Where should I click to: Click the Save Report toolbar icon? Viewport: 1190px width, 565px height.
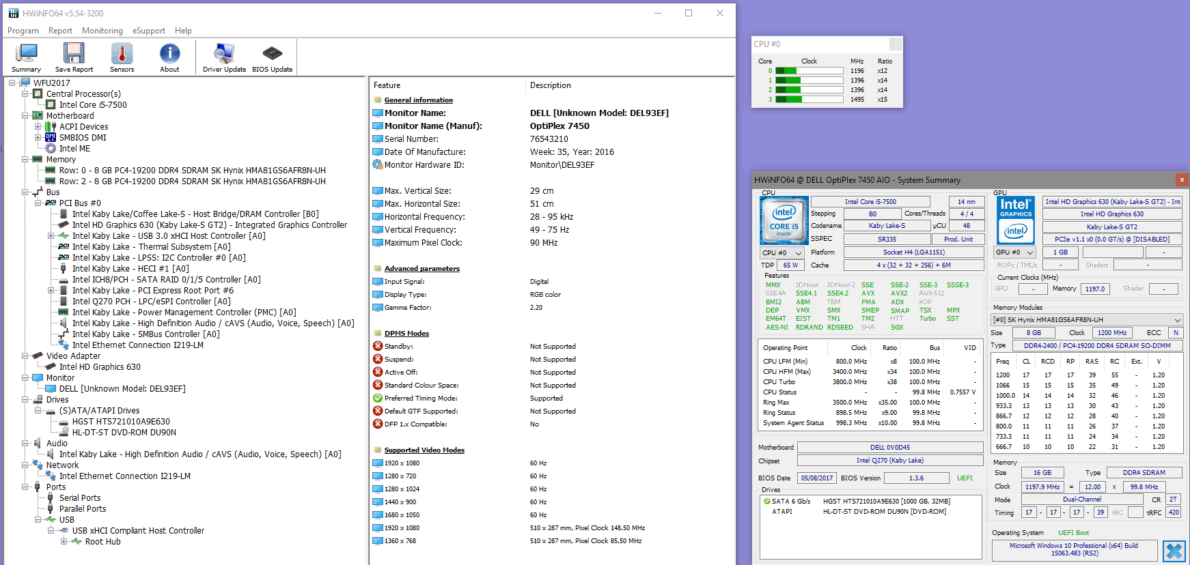(x=74, y=57)
